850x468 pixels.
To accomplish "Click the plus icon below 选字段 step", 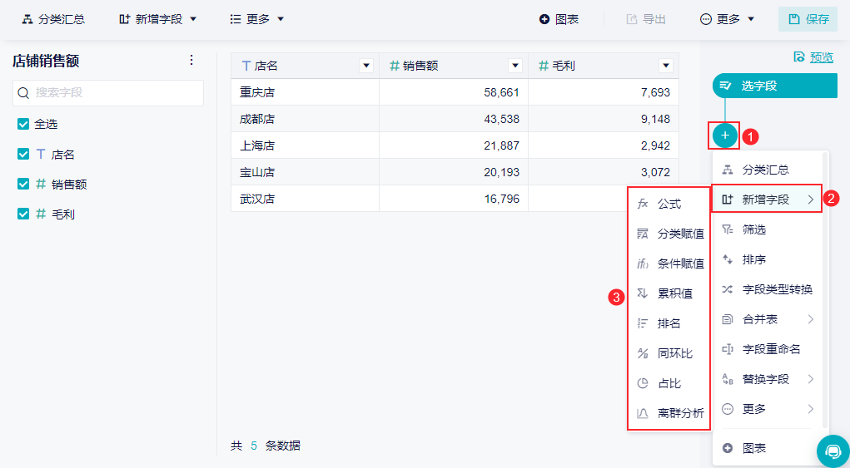I will (x=725, y=134).
